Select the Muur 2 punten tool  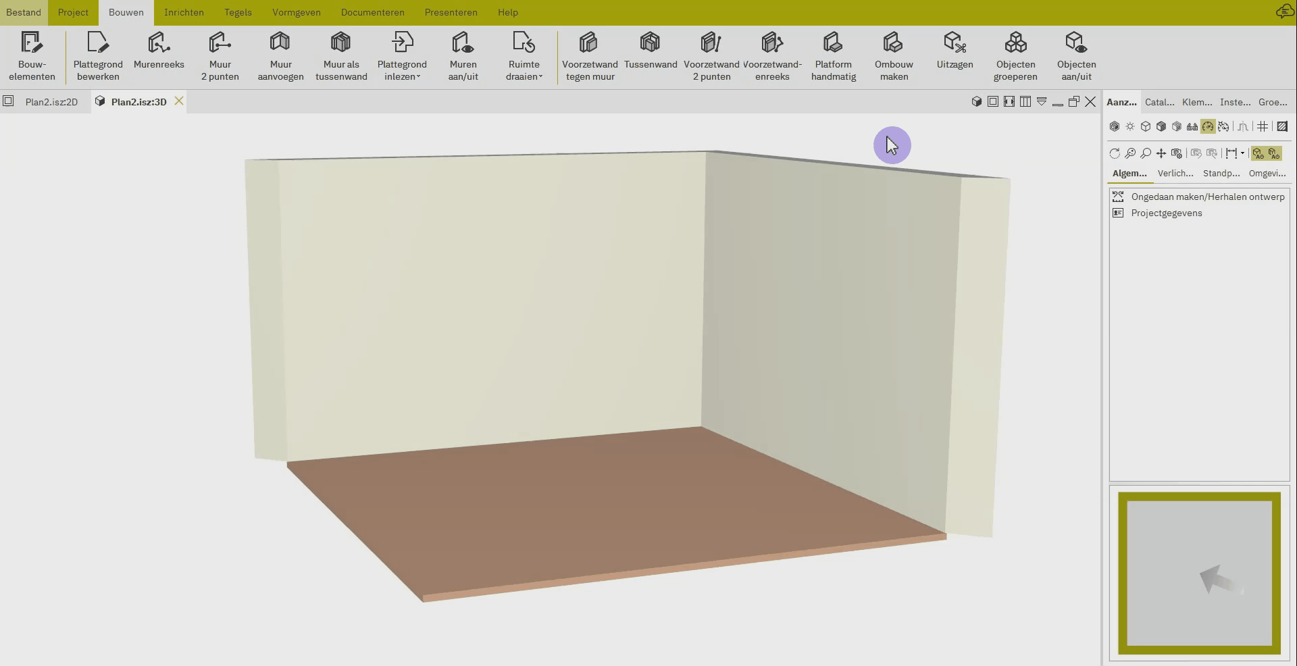click(x=220, y=55)
